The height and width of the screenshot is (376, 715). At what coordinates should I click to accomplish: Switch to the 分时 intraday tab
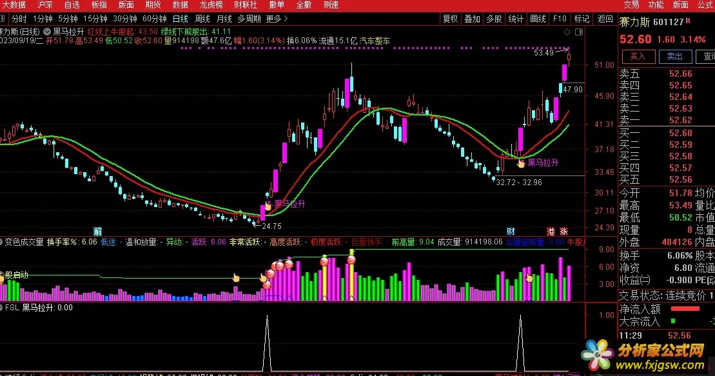[x=19, y=19]
